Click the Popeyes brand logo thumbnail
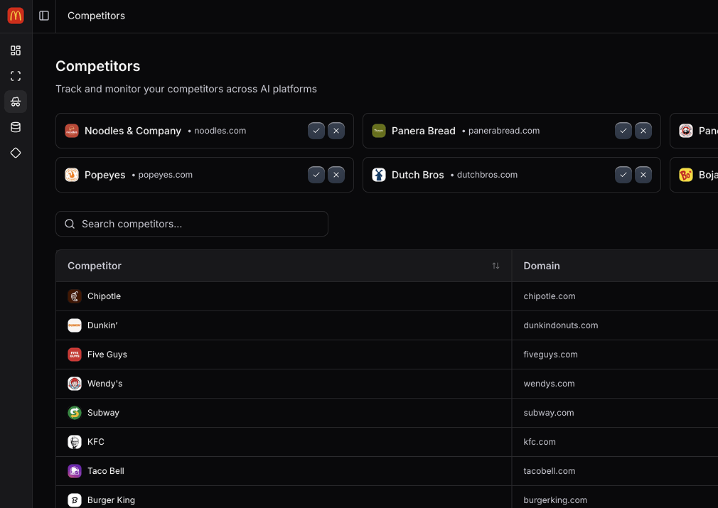 [71, 175]
